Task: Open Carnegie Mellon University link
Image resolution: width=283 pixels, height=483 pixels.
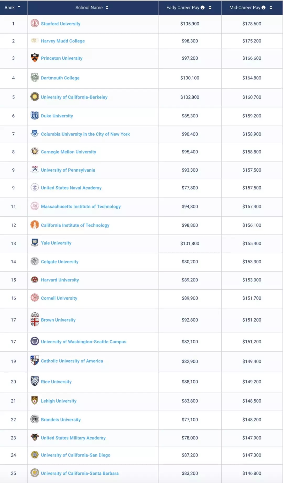Action: [x=68, y=152]
